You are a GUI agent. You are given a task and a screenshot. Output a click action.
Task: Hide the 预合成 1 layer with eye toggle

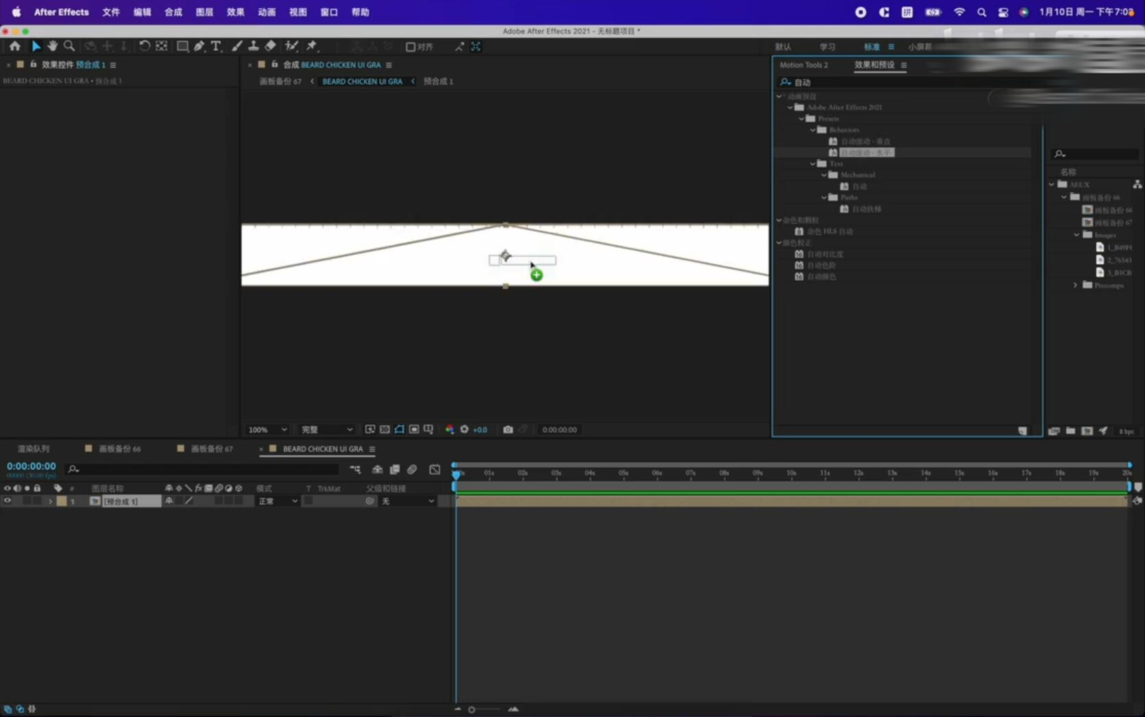tap(7, 501)
